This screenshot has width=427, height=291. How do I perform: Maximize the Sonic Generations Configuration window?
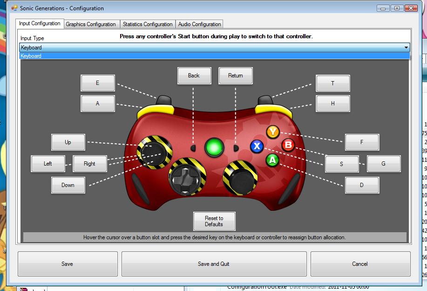(397, 8)
